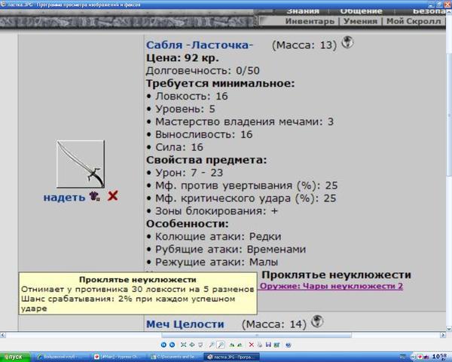This screenshot has width=452, height=362.
Task: Click the sabre item thumbnail
Action: 81,164
